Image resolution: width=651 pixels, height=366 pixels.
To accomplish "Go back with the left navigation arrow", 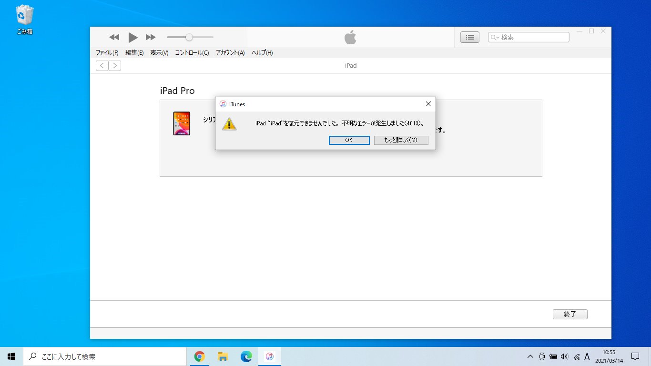I will click(102, 66).
